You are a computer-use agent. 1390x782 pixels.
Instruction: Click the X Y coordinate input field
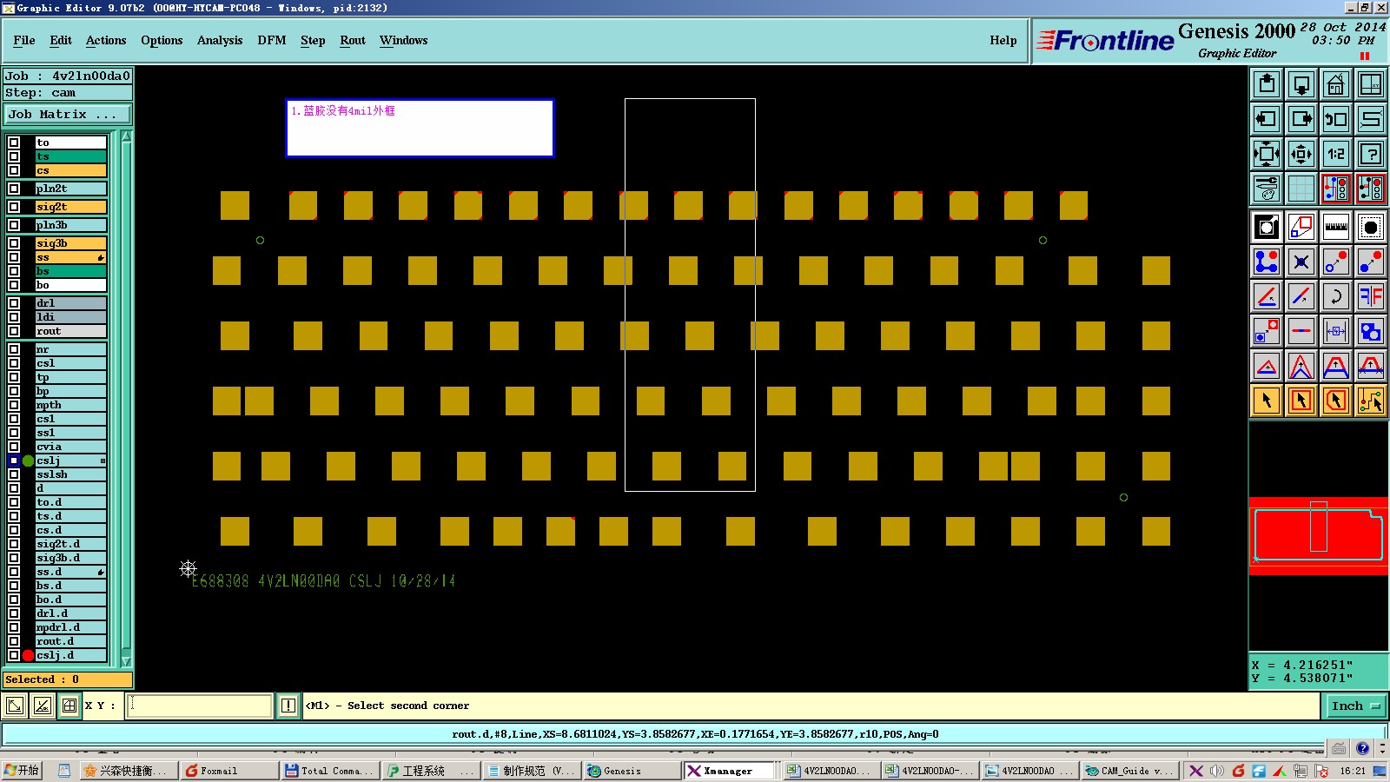coord(200,706)
